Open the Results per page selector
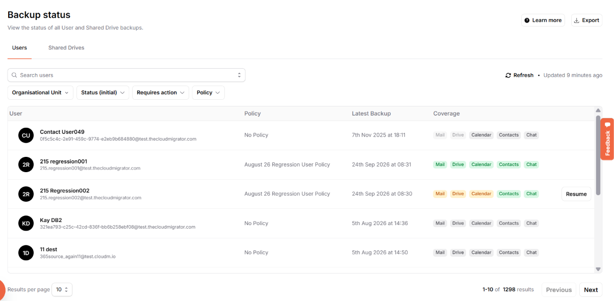Screen dimensions: 614x301 63,290
